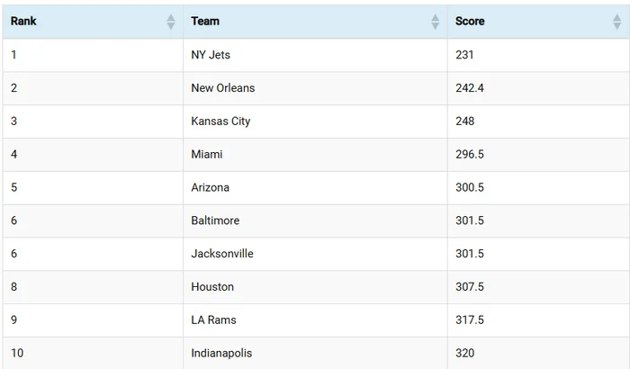Click the Team column sort arrows
630x369 pixels.
[x=436, y=22]
